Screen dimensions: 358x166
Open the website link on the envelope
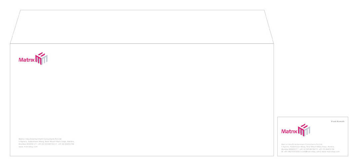28,146
